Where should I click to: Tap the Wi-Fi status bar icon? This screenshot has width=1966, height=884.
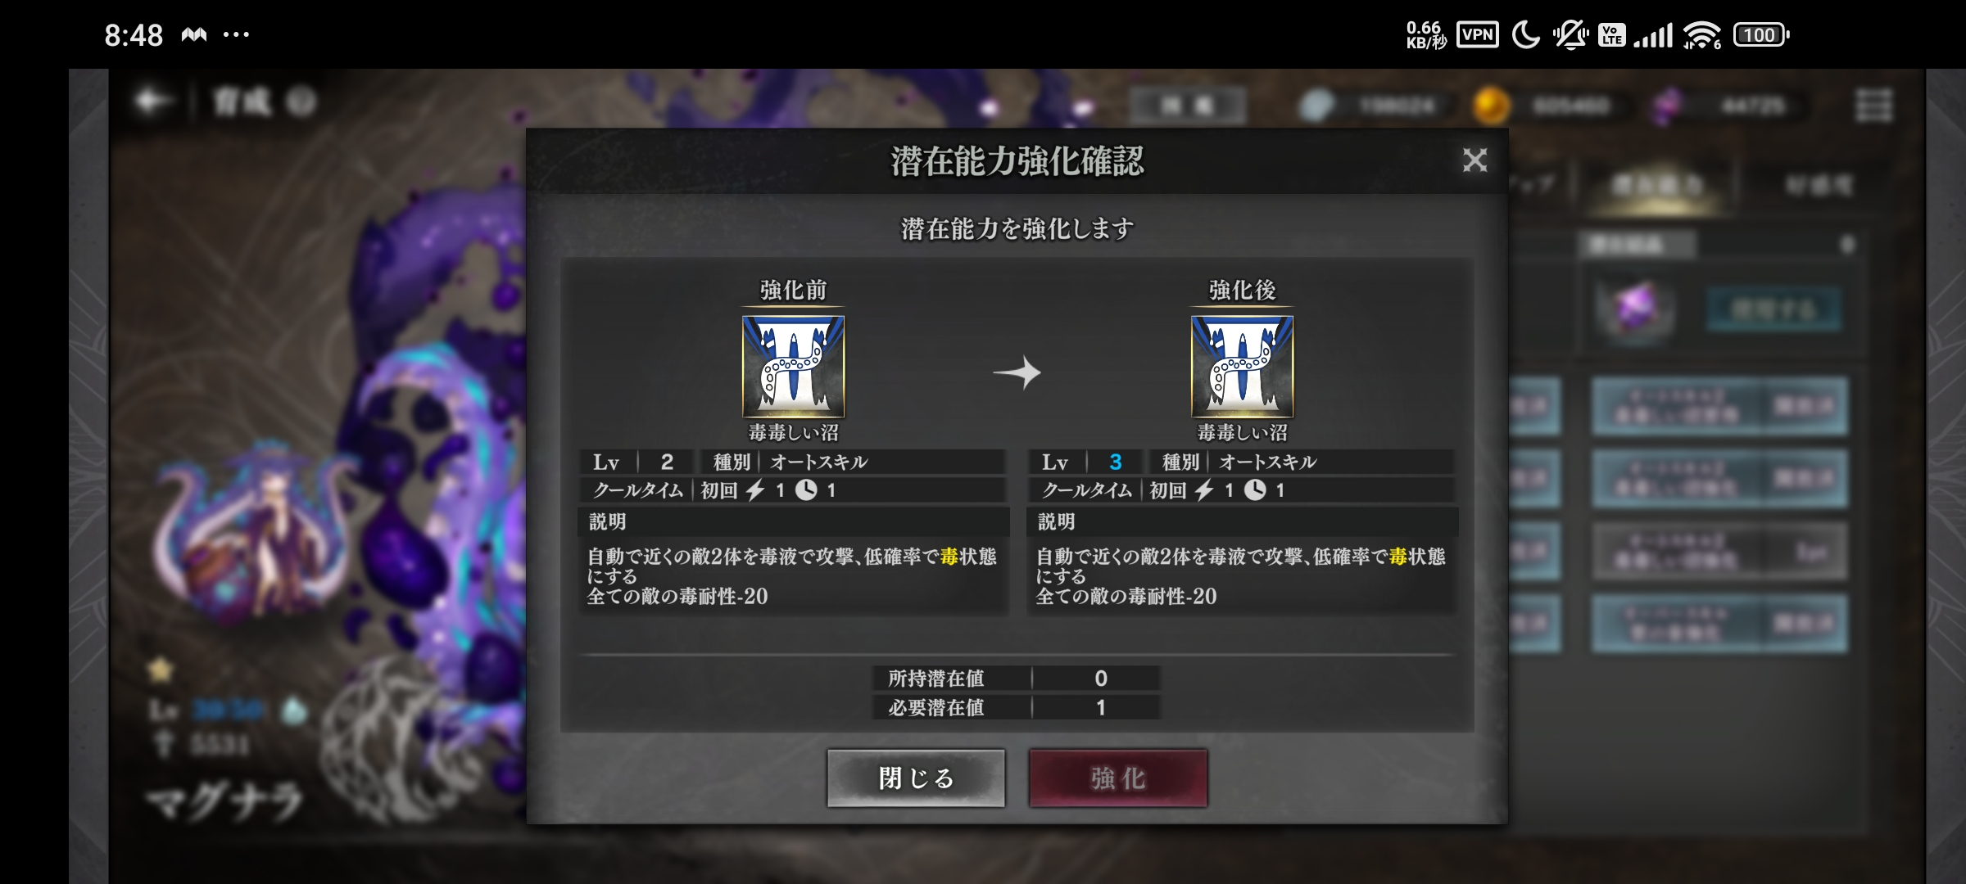pyautogui.click(x=1701, y=34)
